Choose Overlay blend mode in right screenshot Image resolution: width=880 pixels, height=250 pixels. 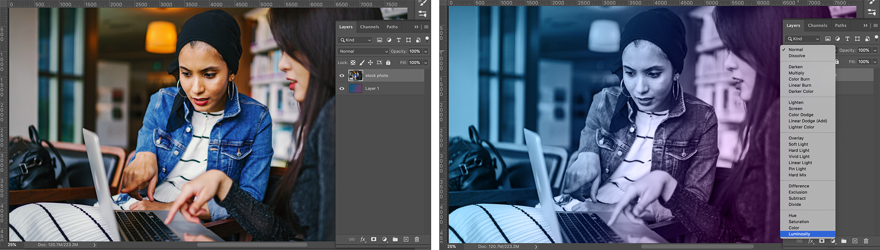(808, 138)
